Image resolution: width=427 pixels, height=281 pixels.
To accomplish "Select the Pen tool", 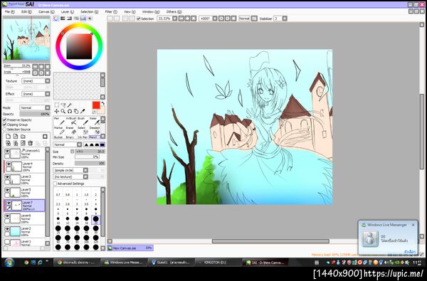I will pos(58,121).
